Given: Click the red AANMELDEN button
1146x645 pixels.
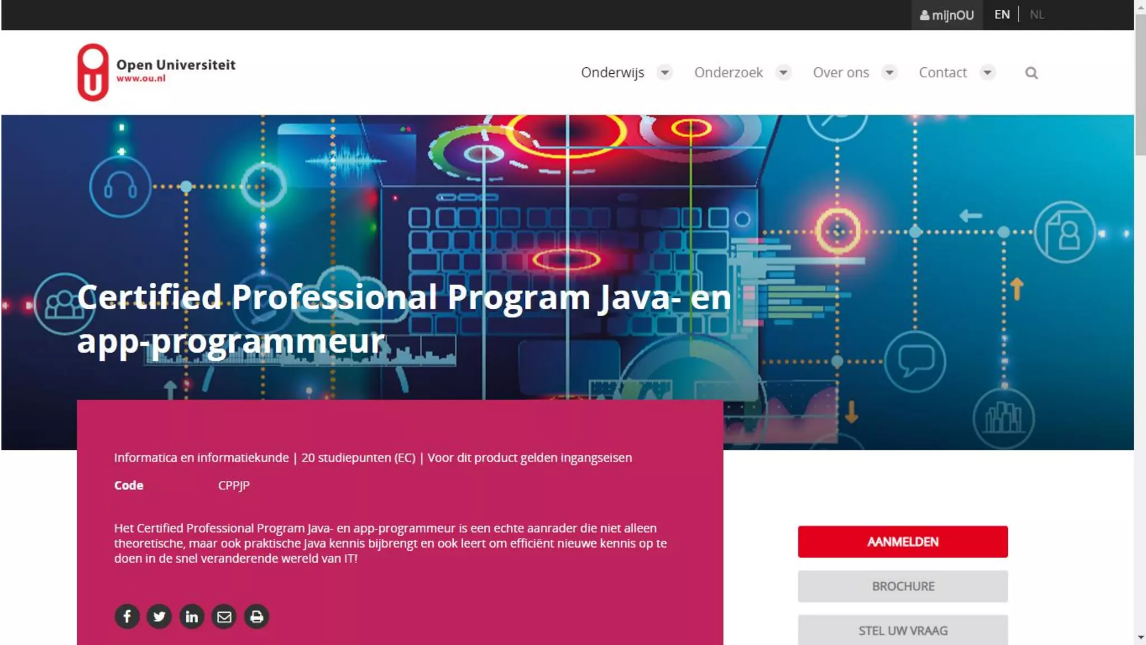Looking at the screenshot, I should coord(903,541).
